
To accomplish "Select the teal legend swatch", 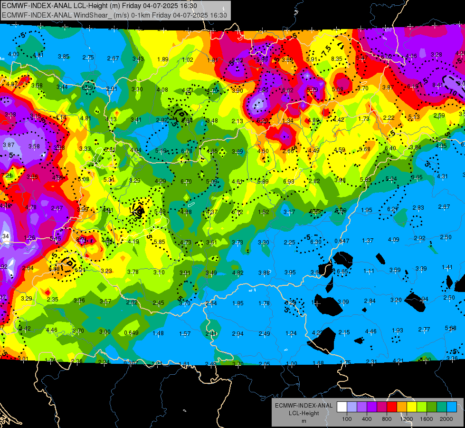I will 442,407.
